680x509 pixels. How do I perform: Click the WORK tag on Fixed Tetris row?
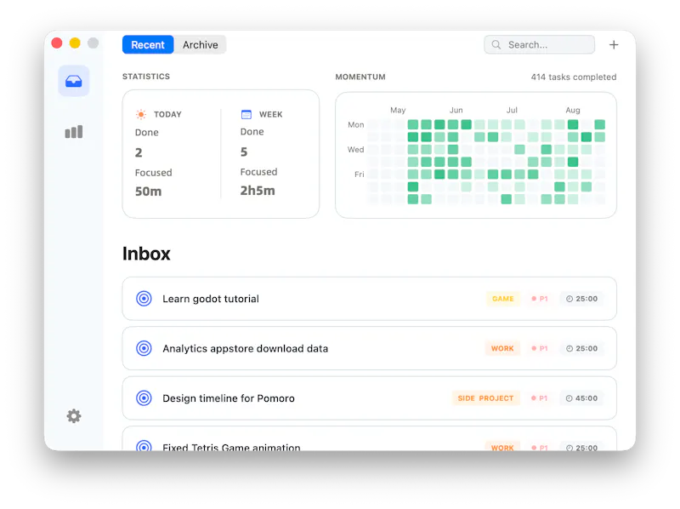502,447
